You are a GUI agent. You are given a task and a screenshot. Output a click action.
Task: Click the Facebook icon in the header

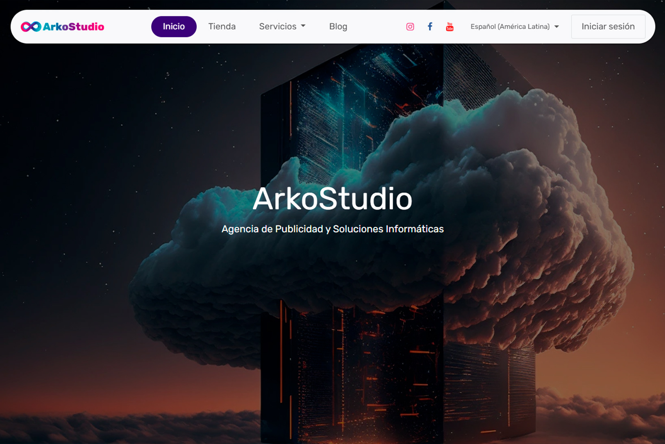[430, 26]
